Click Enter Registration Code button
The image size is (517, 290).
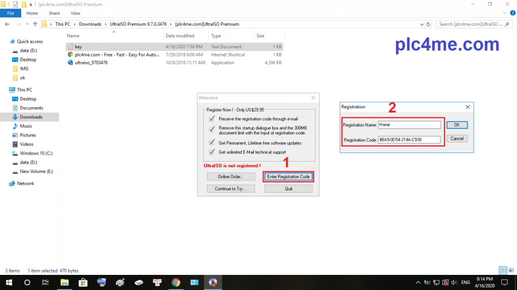point(288,177)
